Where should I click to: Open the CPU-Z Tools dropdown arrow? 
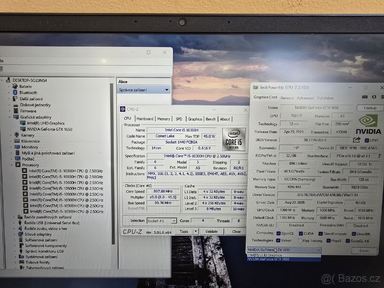click(196, 231)
